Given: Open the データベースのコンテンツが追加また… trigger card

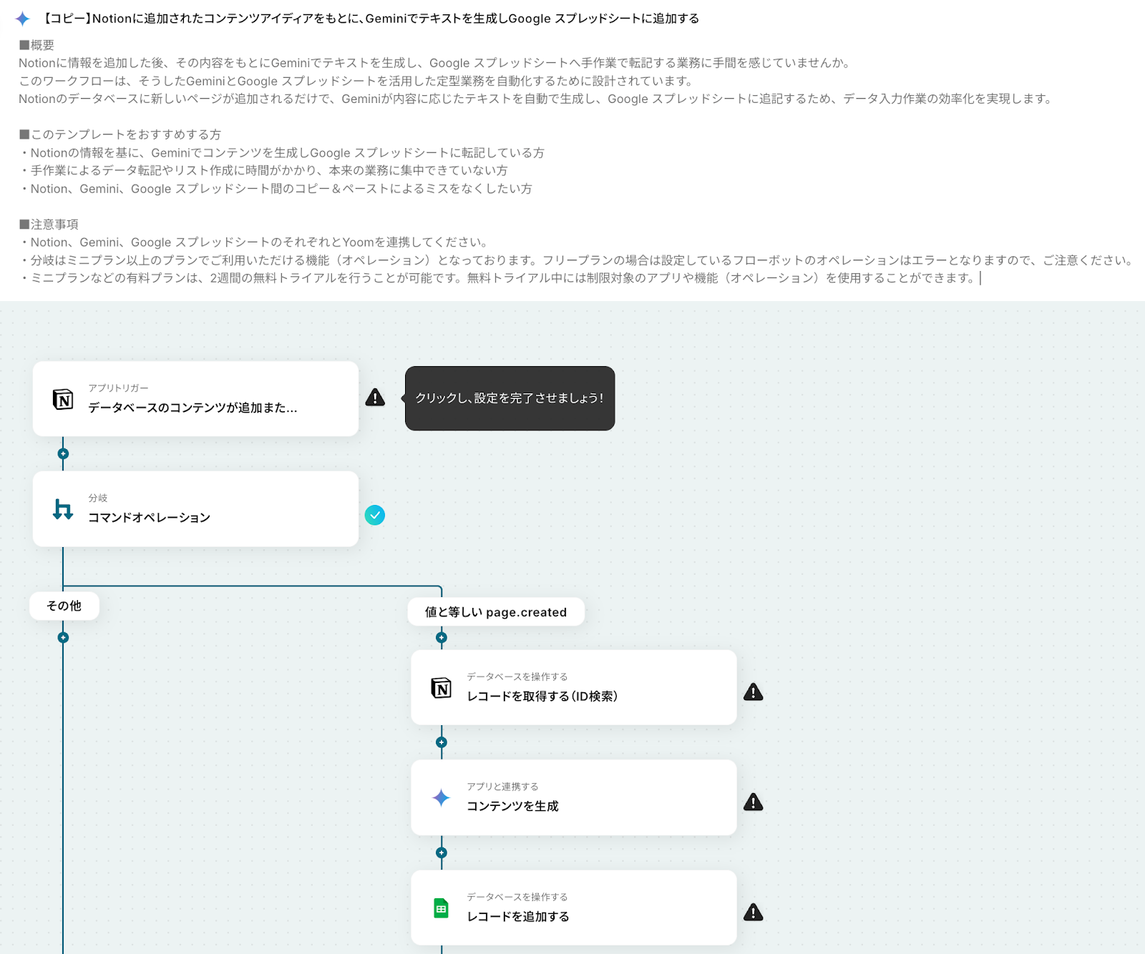Looking at the screenshot, I should 195,399.
